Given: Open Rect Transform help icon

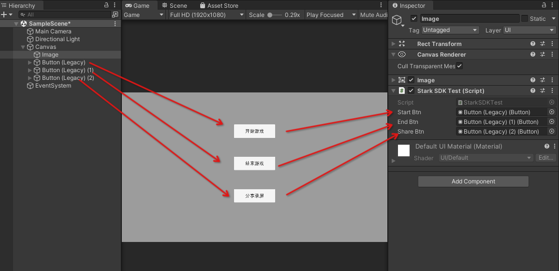Looking at the screenshot, I should click(532, 44).
